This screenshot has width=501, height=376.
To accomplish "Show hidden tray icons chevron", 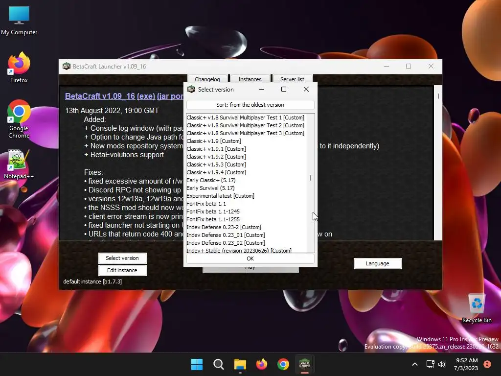I will (415, 364).
